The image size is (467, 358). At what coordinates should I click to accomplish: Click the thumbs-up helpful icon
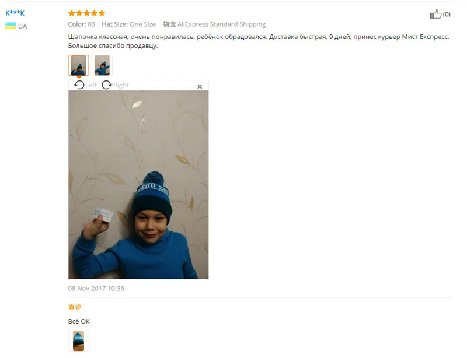click(435, 14)
